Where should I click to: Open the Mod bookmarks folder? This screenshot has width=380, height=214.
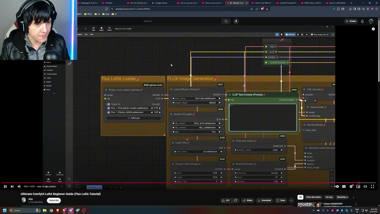pyautogui.click(x=106, y=14)
